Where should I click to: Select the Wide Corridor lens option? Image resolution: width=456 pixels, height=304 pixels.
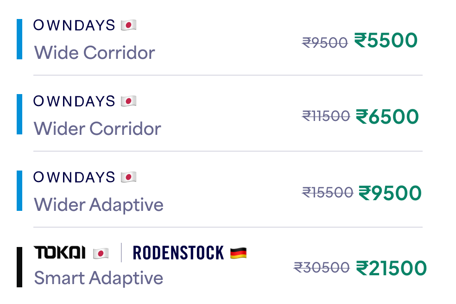coord(95,53)
